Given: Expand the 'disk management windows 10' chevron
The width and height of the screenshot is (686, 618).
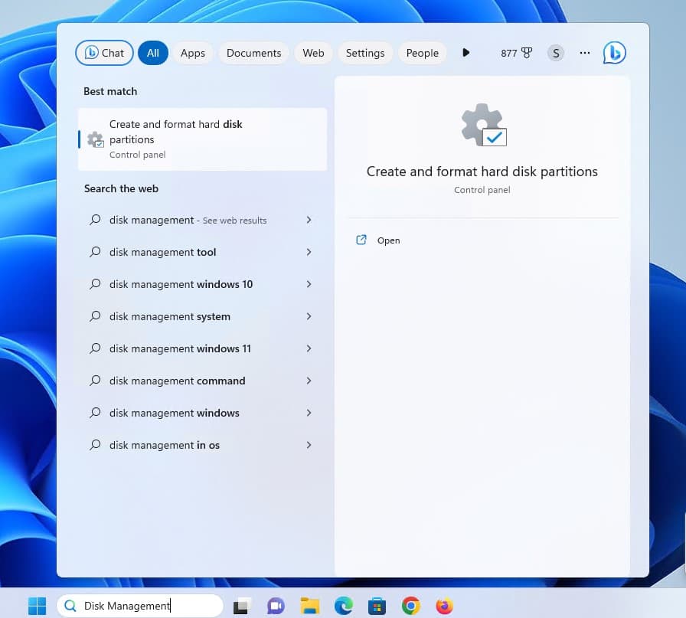Looking at the screenshot, I should click(x=309, y=284).
